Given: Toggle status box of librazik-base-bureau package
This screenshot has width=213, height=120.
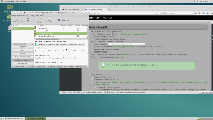Looking at the screenshot, I should point(35,36).
